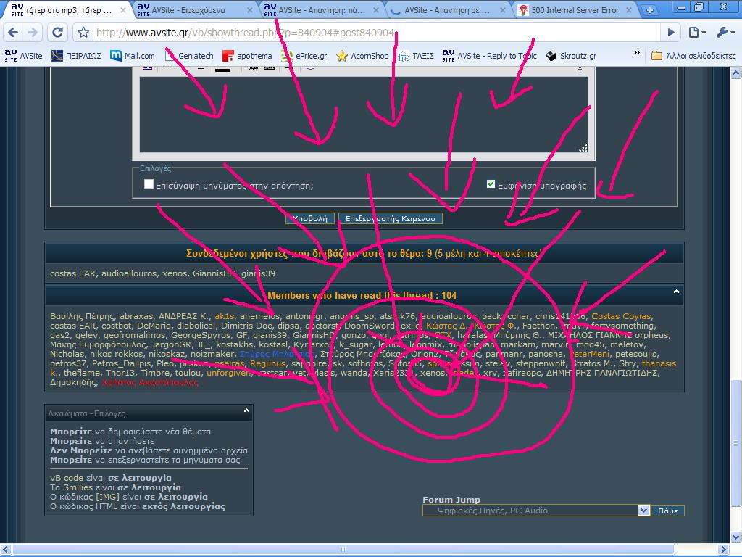This screenshot has width=742, height=557.
Task: Click the Go arrow beside the address bar
Action: coord(671,32)
